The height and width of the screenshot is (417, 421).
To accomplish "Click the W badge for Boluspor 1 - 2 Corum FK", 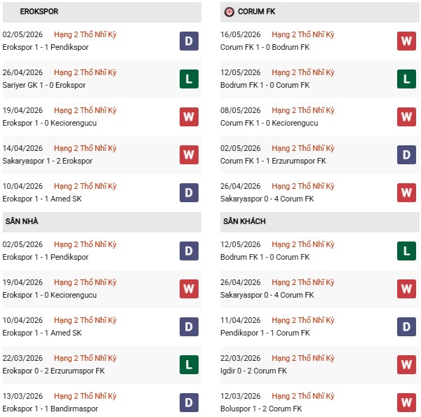I will [406, 402].
